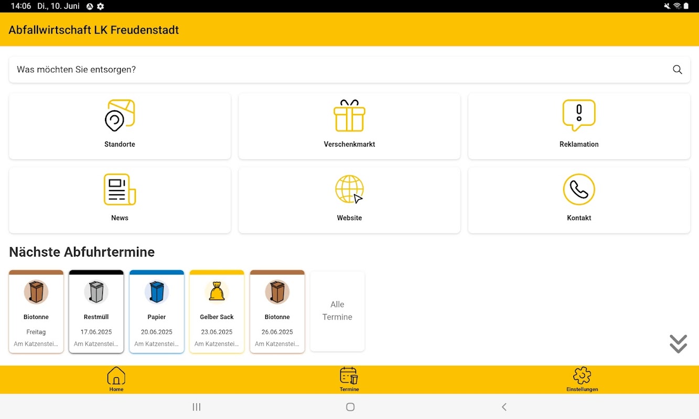Click Freitag on the first Biotonne card
Screen dimensions: 699x419
(x=36, y=332)
